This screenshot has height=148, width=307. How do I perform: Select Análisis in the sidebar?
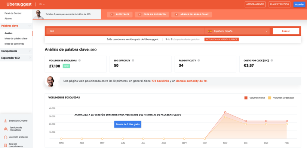click(x=9, y=33)
